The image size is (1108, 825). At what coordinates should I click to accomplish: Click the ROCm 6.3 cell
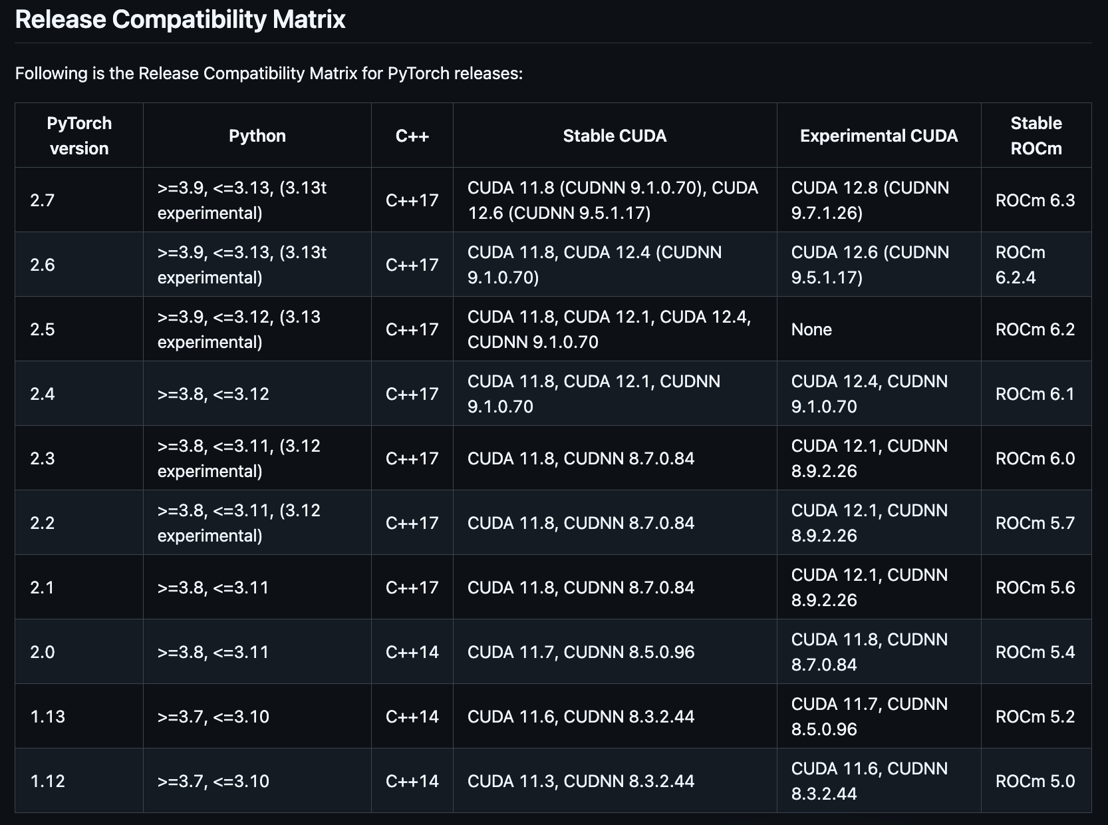[x=1036, y=200]
